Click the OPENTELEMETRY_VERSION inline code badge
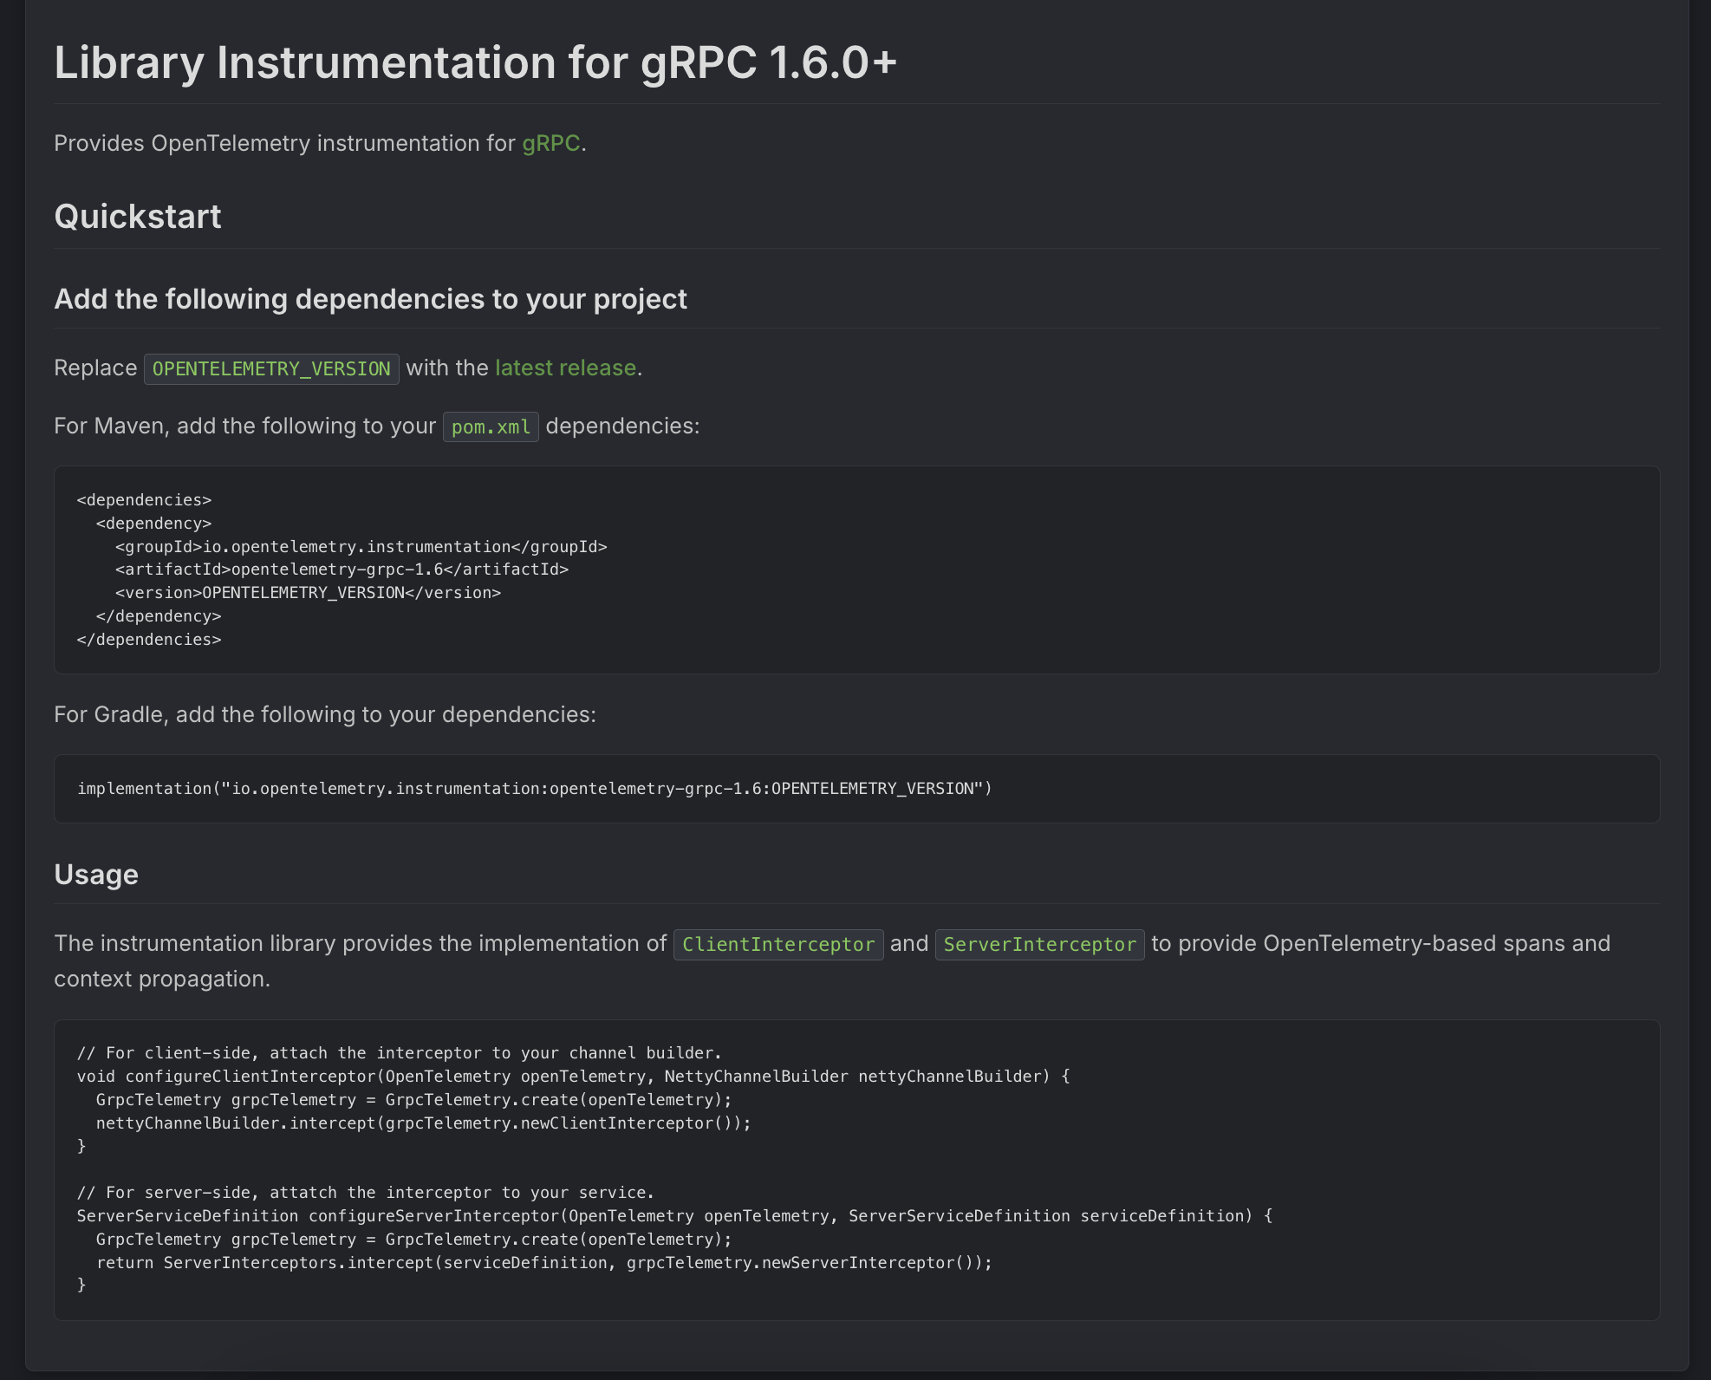1711x1380 pixels. (x=271, y=368)
